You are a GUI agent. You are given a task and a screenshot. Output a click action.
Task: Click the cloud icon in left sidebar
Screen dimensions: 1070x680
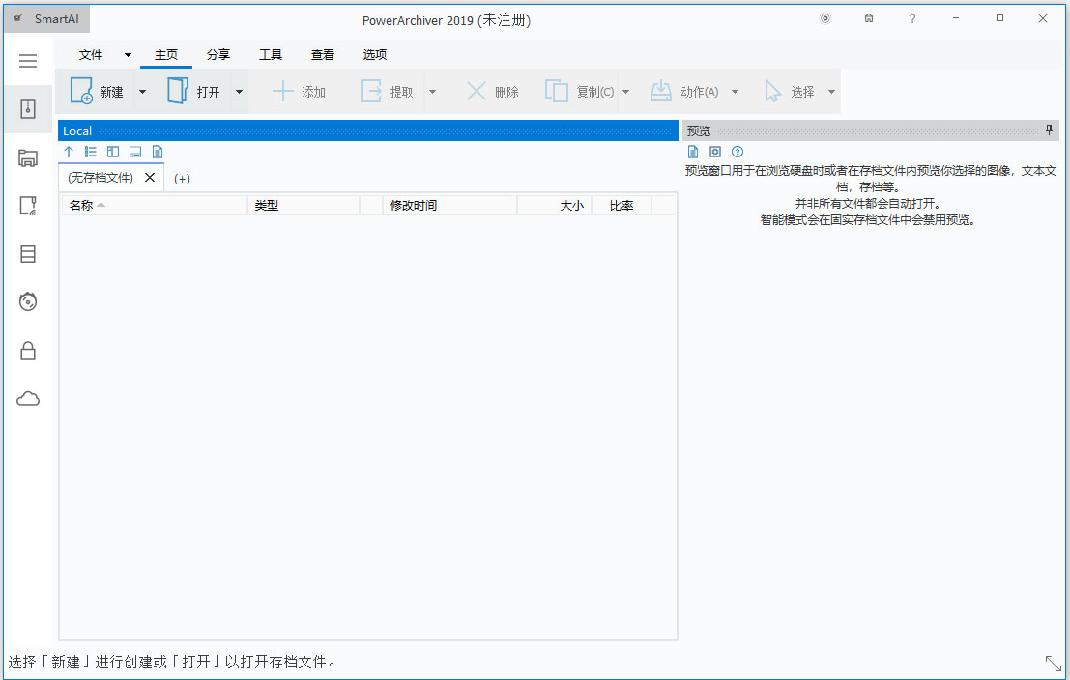[28, 399]
